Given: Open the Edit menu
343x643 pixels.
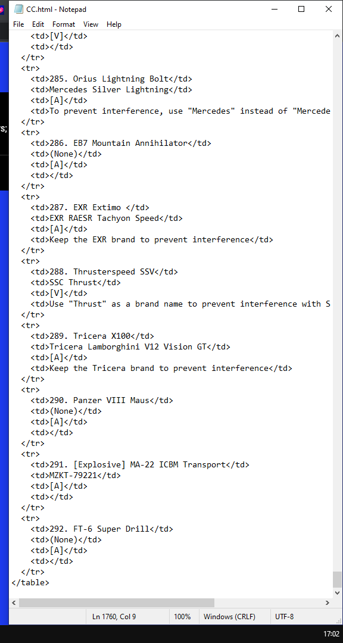Looking at the screenshot, I should tap(38, 24).
